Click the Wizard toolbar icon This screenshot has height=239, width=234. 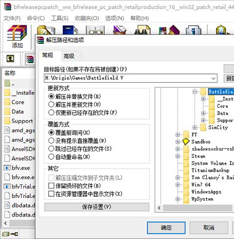pos(169,30)
